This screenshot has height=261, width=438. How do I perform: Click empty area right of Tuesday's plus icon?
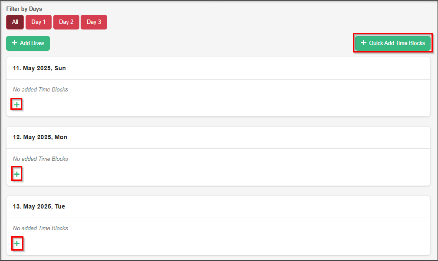(x=217, y=244)
